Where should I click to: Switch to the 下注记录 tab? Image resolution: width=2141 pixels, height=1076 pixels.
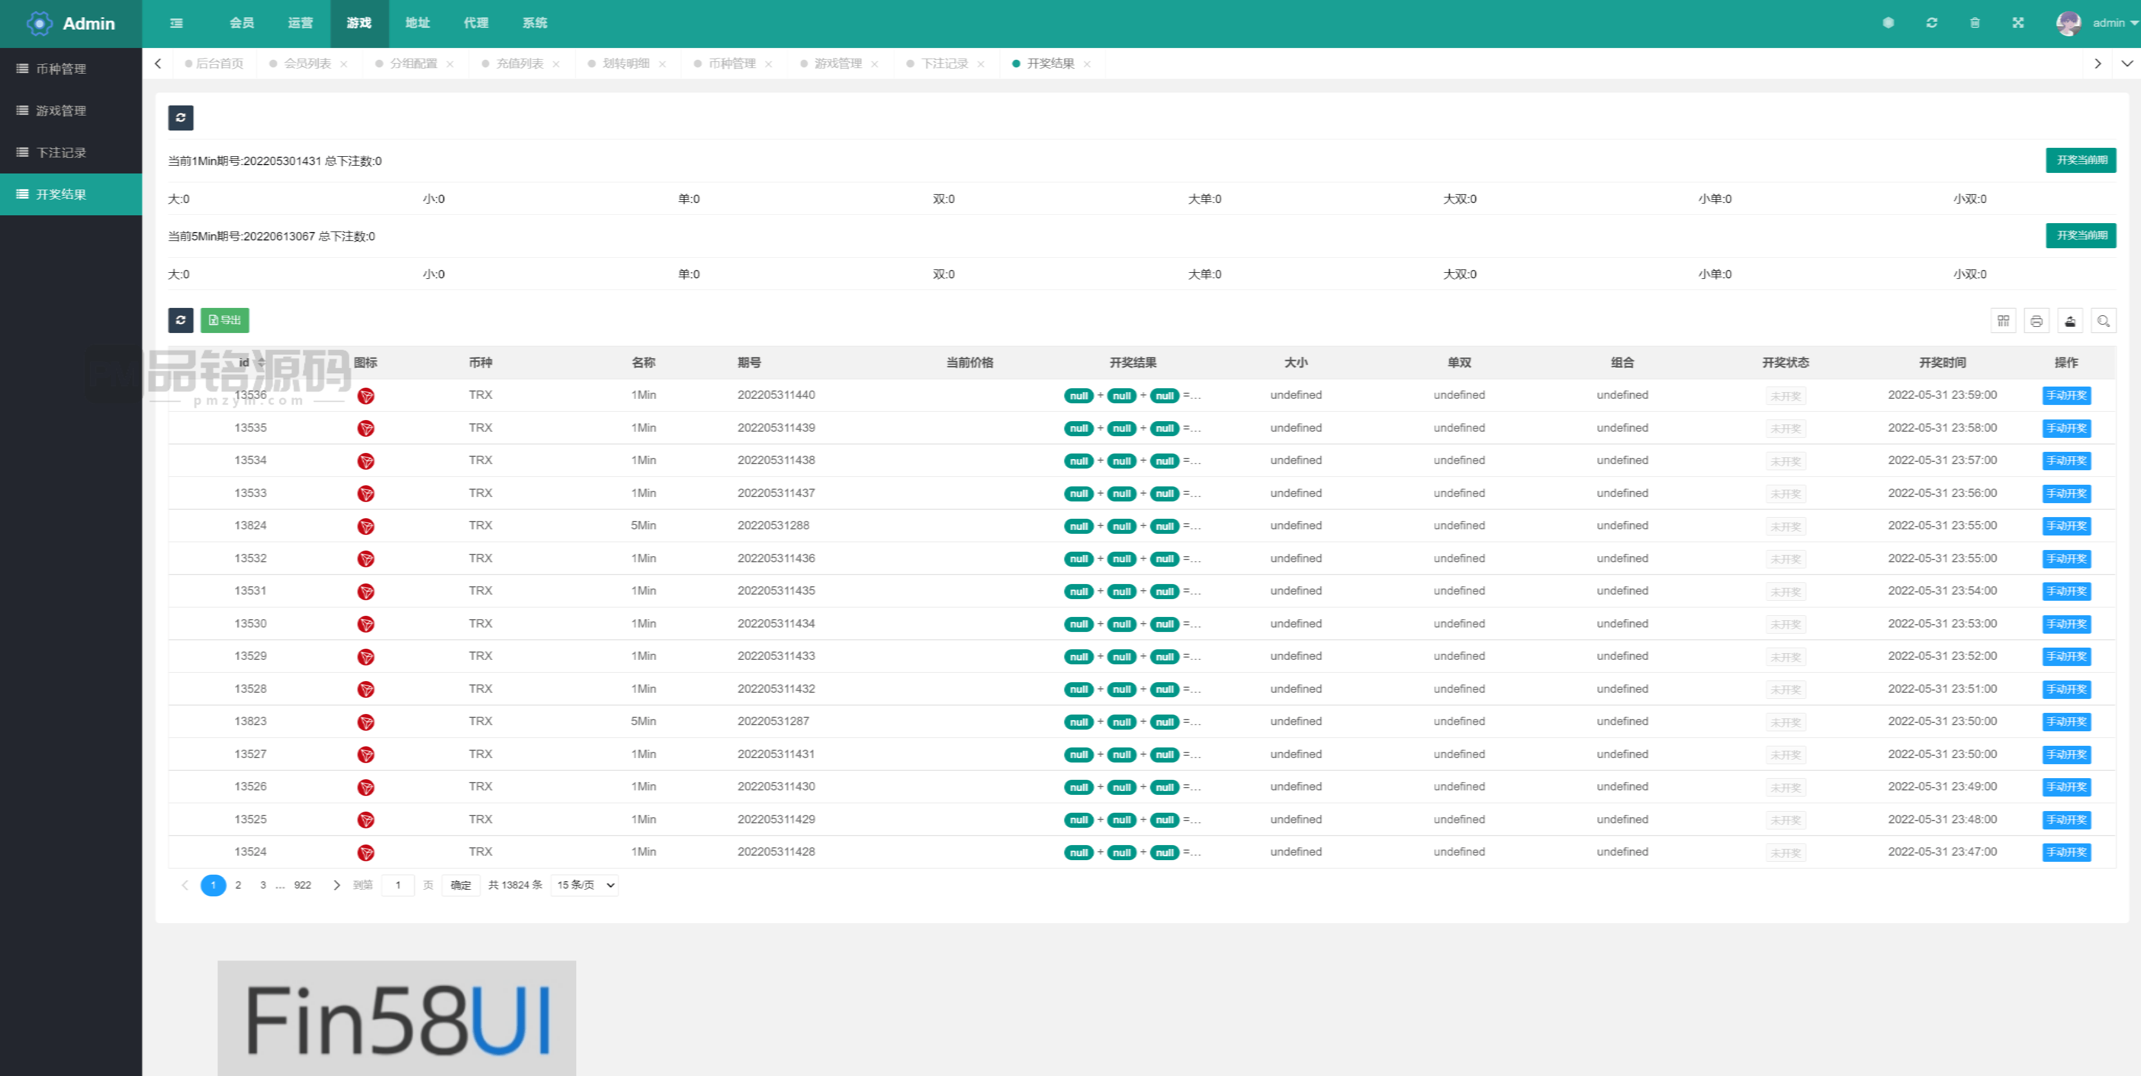point(944,63)
